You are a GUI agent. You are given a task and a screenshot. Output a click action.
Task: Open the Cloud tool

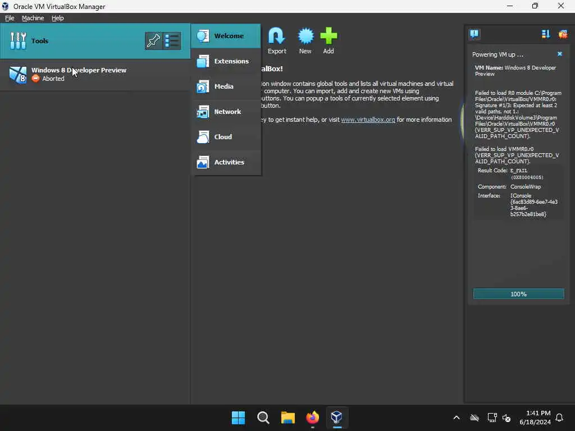click(226, 137)
